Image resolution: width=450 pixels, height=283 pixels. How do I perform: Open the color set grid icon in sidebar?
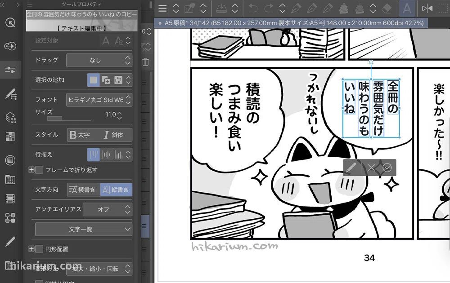[10, 137]
